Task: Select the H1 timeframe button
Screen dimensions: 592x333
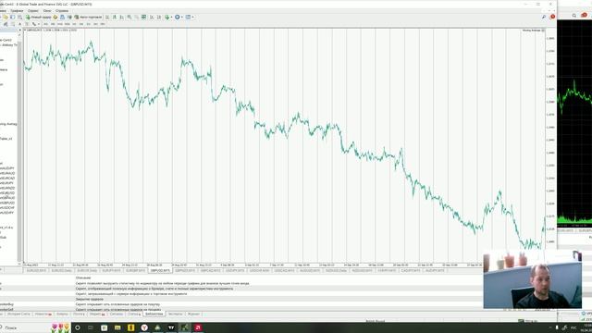Action: 74,24
